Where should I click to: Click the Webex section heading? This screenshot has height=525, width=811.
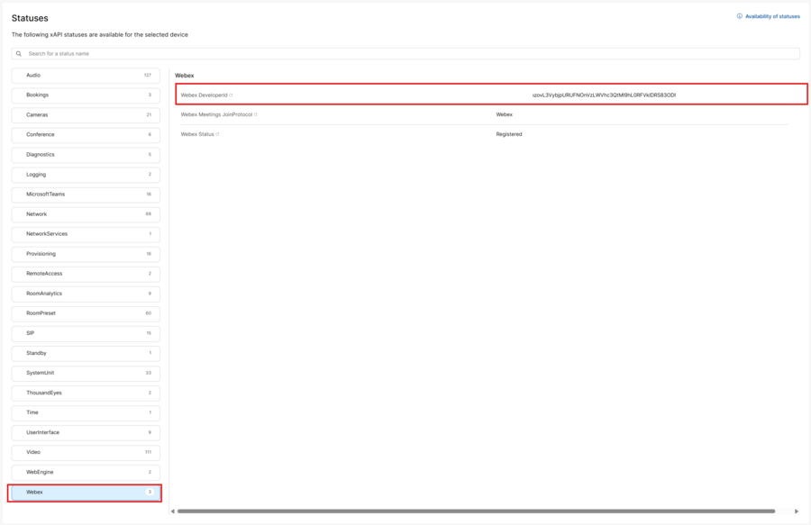tap(185, 76)
